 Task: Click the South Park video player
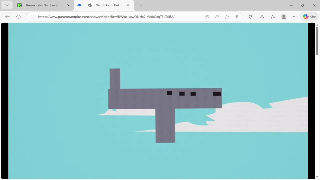[158, 101]
